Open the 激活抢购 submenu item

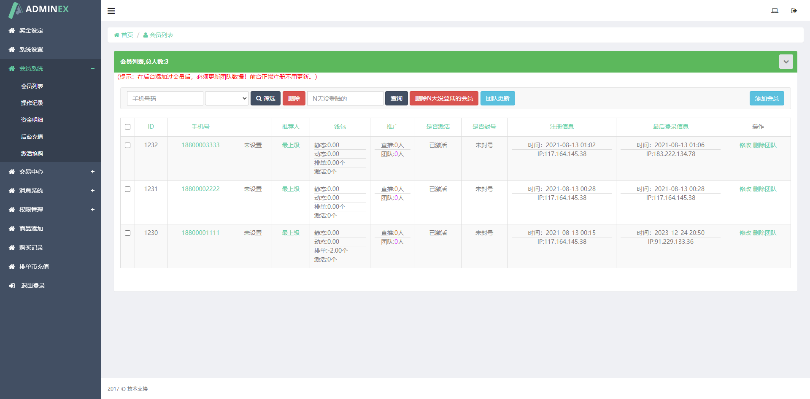(x=32, y=154)
